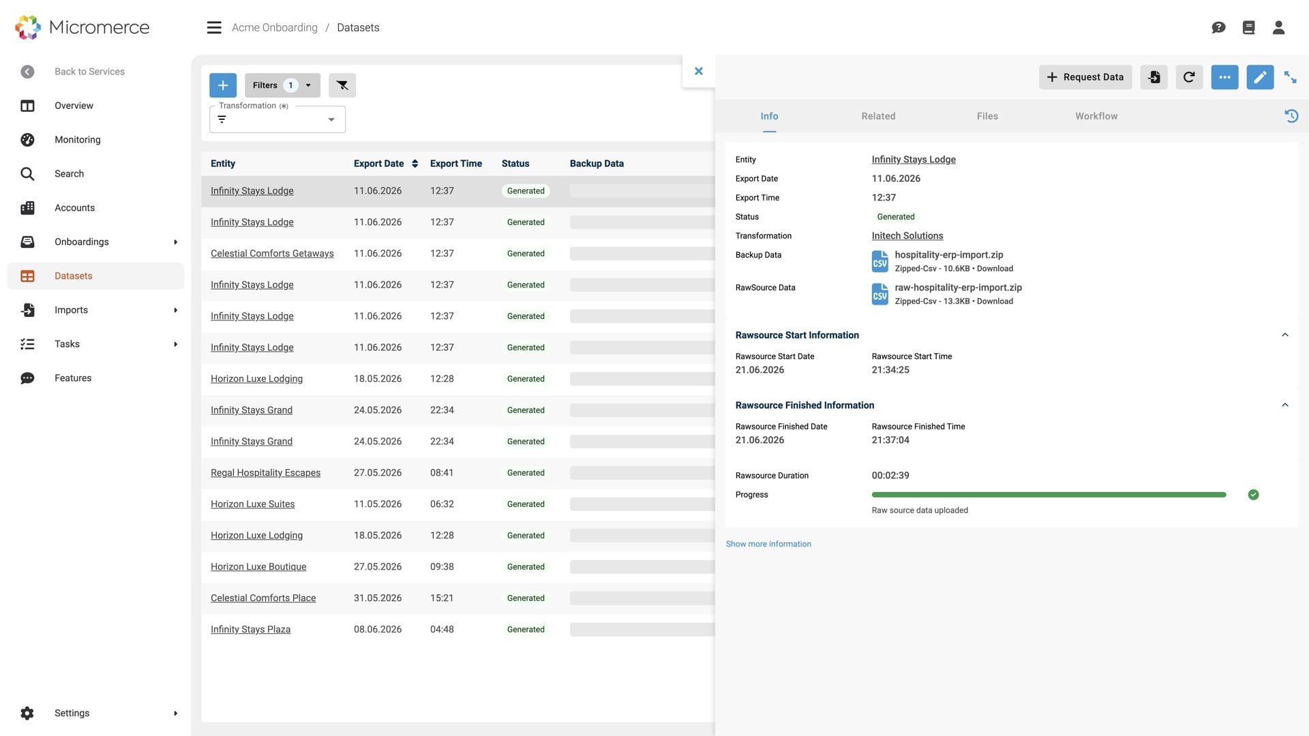Viewport: 1309px width, 736px height.
Task: Open Infinity Stays Plaza row
Action: 250,630
